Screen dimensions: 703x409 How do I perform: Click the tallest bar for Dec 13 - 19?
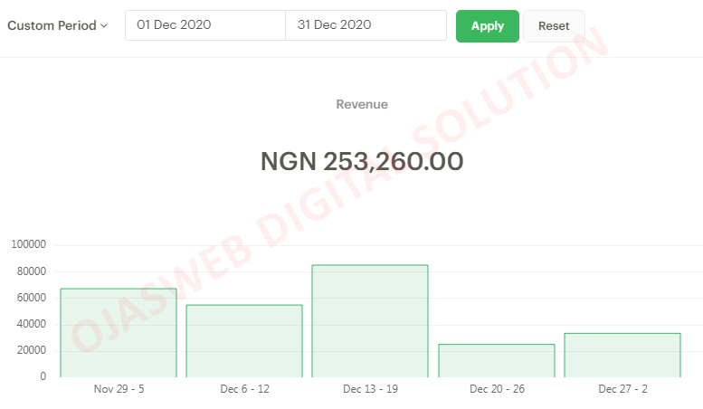point(370,320)
